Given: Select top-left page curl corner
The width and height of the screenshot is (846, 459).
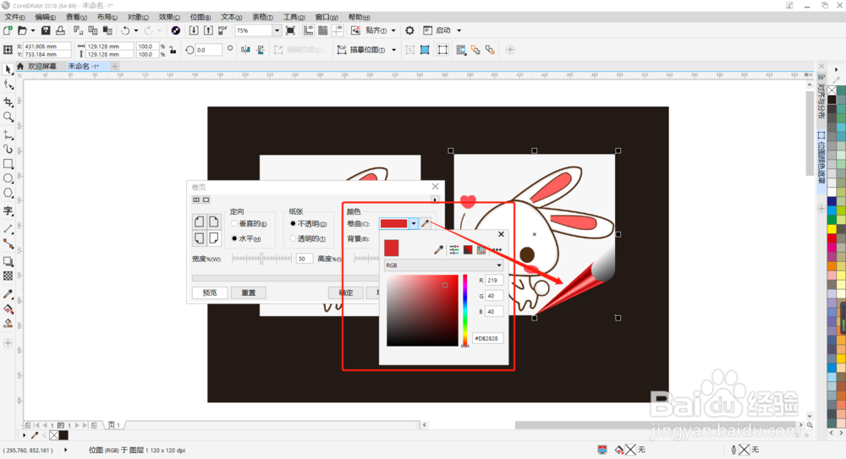Looking at the screenshot, I should [199, 221].
